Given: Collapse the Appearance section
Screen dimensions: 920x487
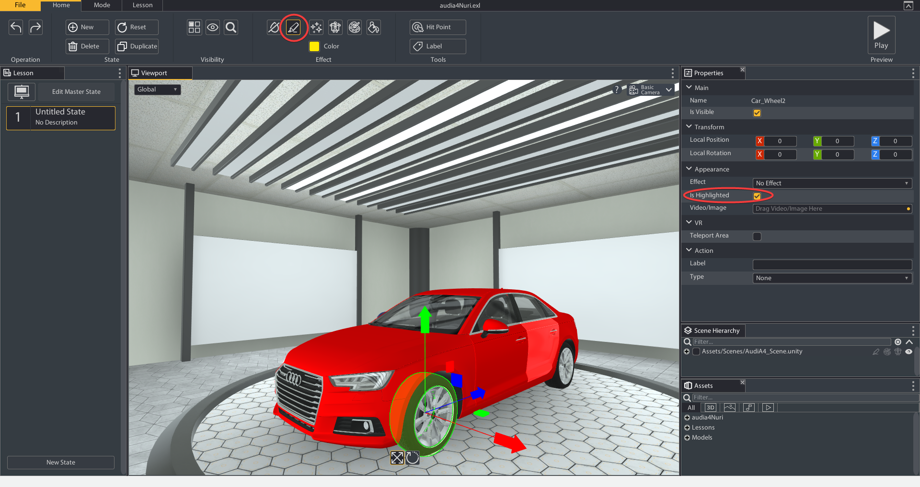Looking at the screenshot, I should 689,169.
